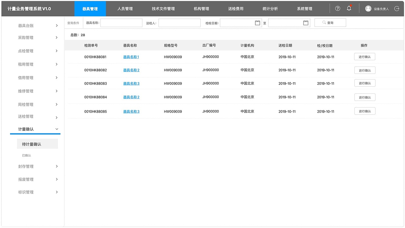
Task: Expand 周检管理 sidebar chevron
Action: 57,104
